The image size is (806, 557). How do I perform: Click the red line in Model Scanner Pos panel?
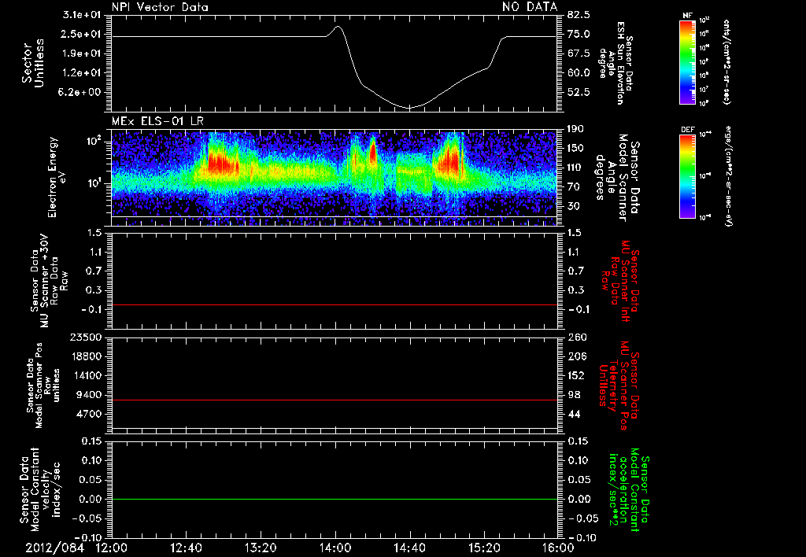[334, 400]
